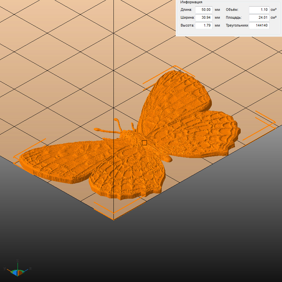Click the bottom front bounding box corner marker
The image size is (282, 282).
[x=113, y=213]
